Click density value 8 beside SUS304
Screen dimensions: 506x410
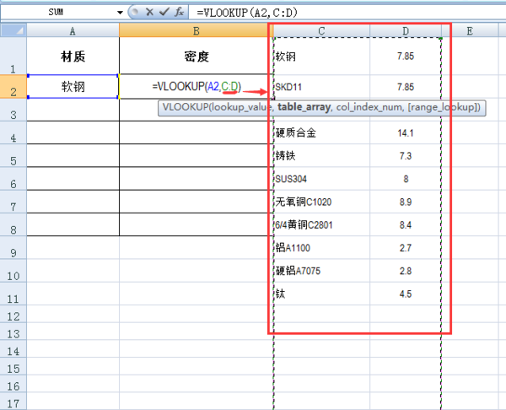[x=406, y=179]
